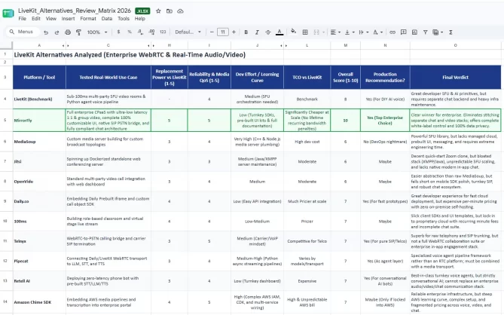Activate the paint format tool

[x=78, y=32]
